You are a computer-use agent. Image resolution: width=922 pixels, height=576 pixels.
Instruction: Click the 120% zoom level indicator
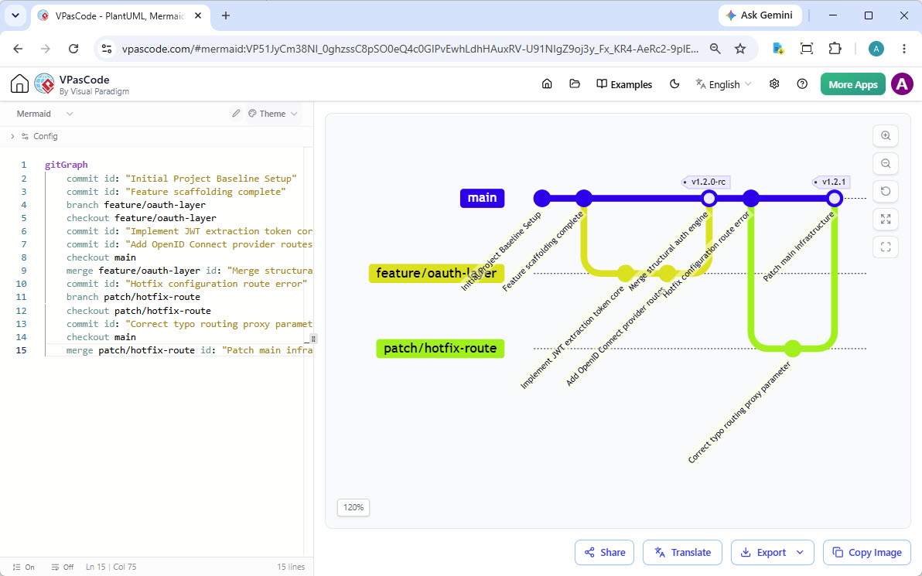[x=353, y=507]
